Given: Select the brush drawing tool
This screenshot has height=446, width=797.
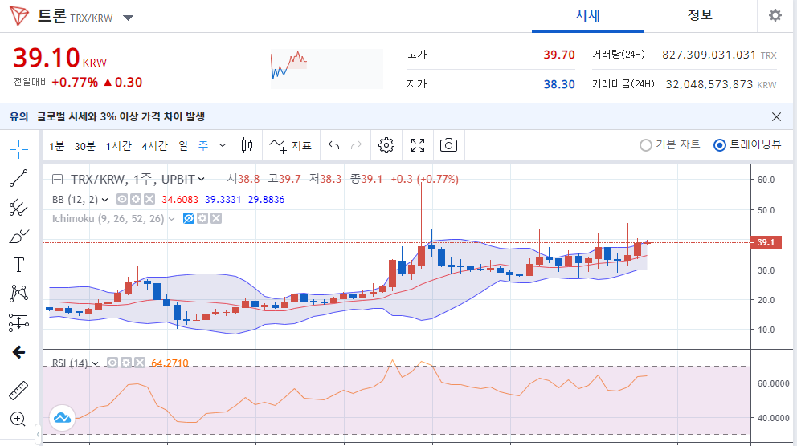Looking at the screenshot, I should tap(18, 236).
